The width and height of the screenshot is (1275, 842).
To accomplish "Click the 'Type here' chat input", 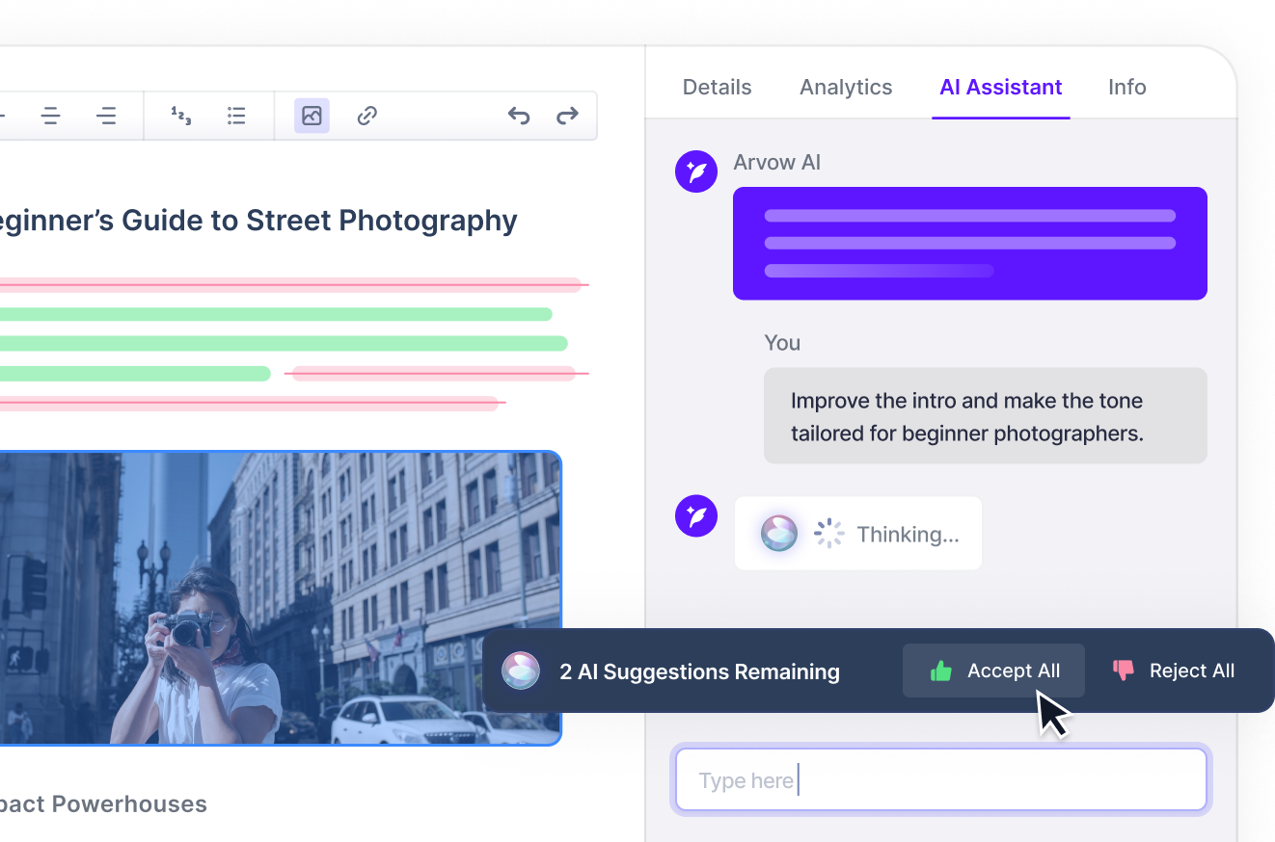I will pos(941,780).
